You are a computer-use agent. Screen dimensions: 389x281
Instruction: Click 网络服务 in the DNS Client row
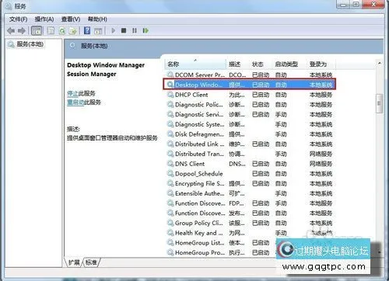click(321, 164)
